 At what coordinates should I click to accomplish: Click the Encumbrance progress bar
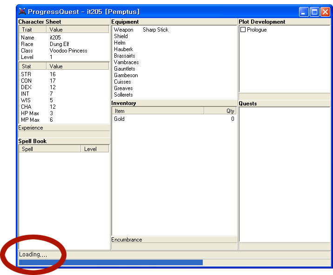pos(174,246)
